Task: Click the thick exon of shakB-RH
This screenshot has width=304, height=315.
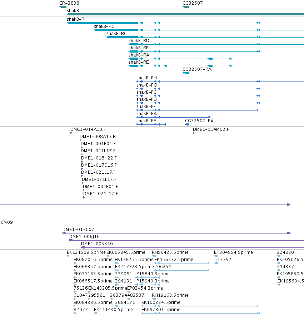Action: click(102, 23)
